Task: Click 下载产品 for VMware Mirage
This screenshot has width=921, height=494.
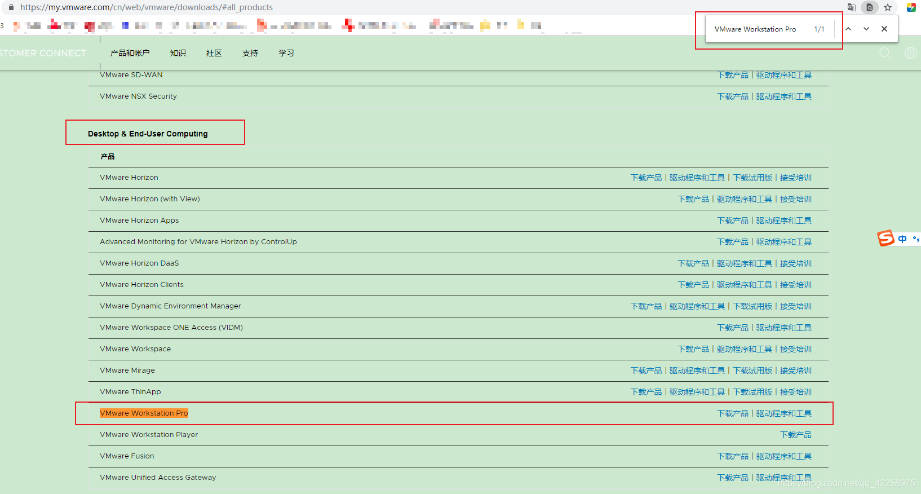Action: 646,370
